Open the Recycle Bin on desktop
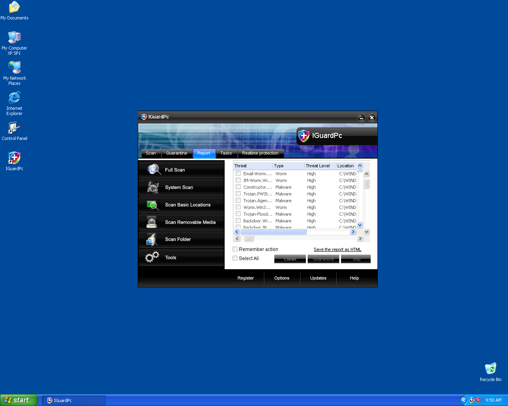 click(491, 369)
